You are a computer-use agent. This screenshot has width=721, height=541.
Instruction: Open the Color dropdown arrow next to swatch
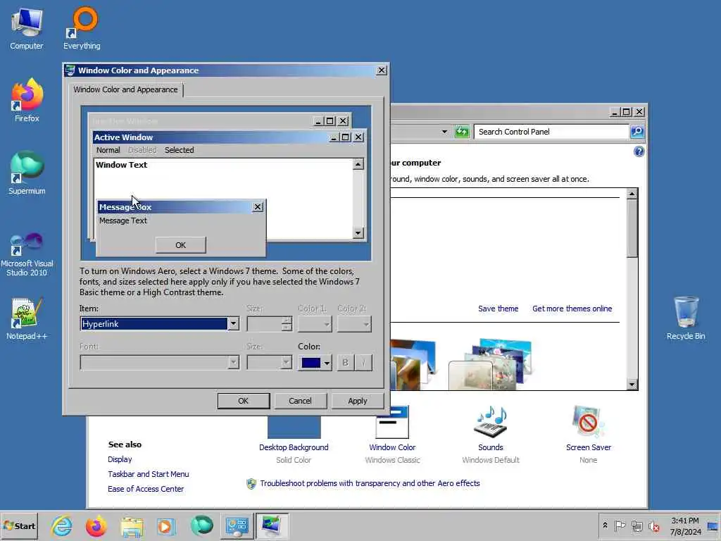pyautogui.click(x=327, y=363)
